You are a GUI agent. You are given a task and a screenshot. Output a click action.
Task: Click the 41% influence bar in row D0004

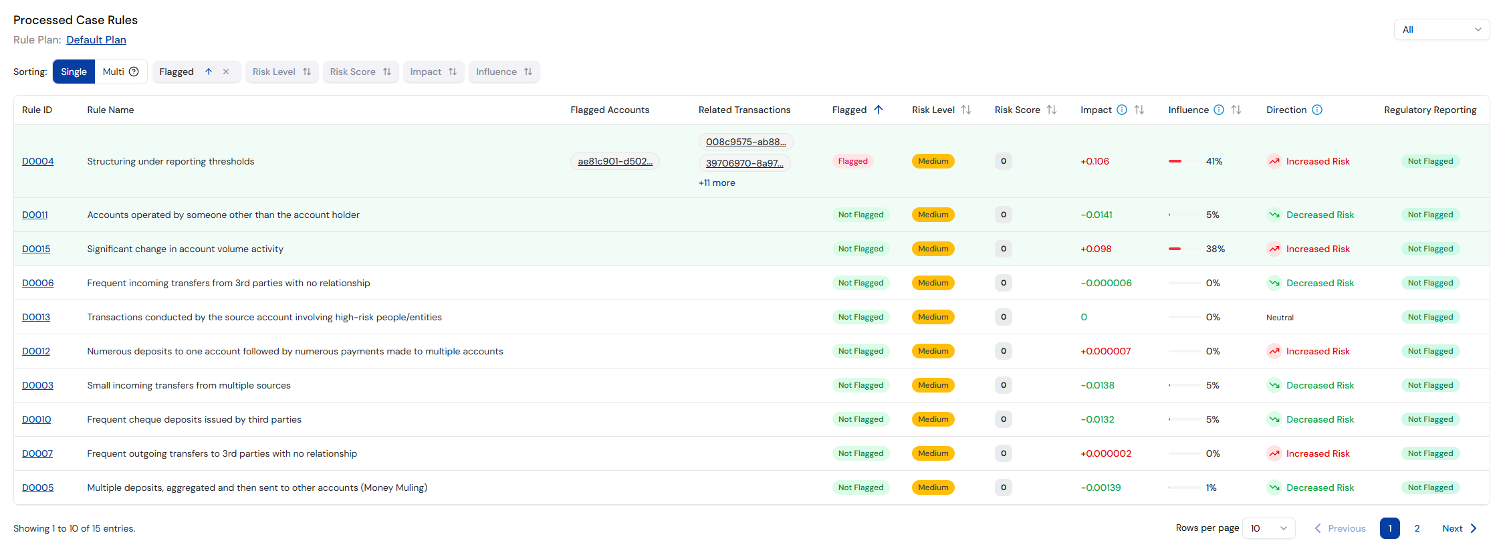(1184, 161)
